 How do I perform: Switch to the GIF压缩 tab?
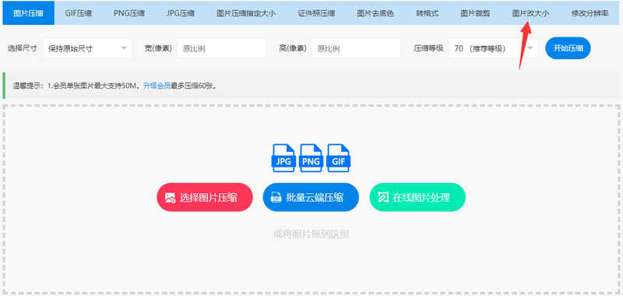point(79,13)
